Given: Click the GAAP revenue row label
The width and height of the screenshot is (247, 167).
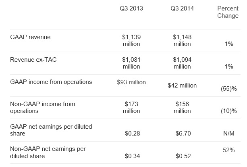Looking at the screenshot, I should click(x=30, y=37).
